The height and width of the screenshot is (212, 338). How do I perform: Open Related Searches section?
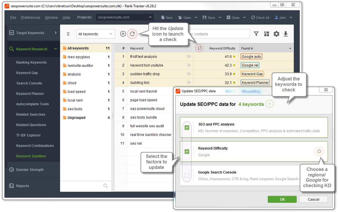(31, 115)
